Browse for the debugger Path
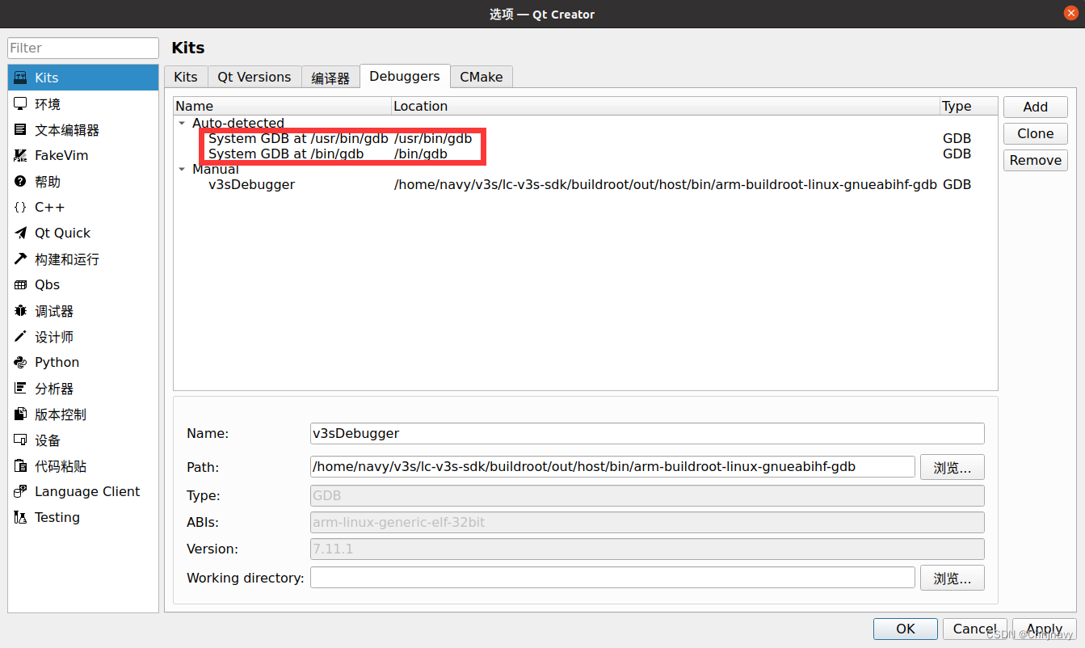 [x=953, y=467]
